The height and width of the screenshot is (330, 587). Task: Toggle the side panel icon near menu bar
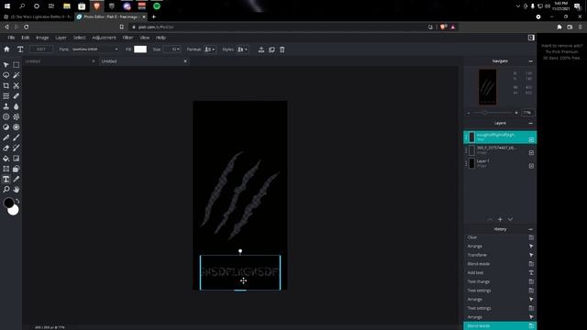pyautogui.click(x=531, y=38)
